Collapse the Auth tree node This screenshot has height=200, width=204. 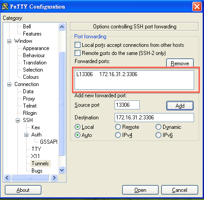[26, 135]
